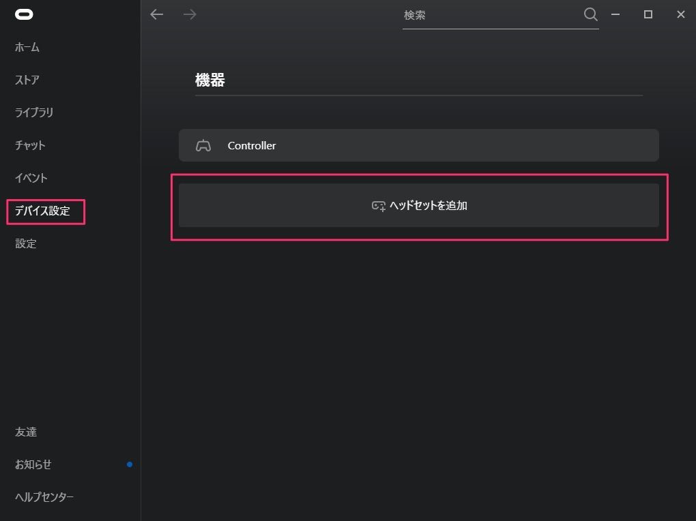The width and height of the screenshot is (696, 521).
Task: Click the 機器 heading text
Action: point(210,80)
